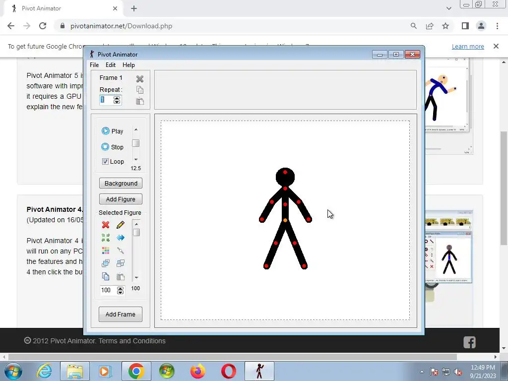Open the Edit menu
The height and width of the screenshot is (381, 508).
pyautogui.click(x=111, y=65)
